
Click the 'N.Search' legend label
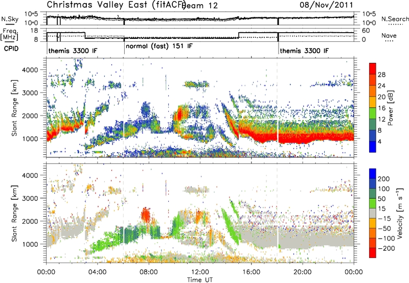395,19
